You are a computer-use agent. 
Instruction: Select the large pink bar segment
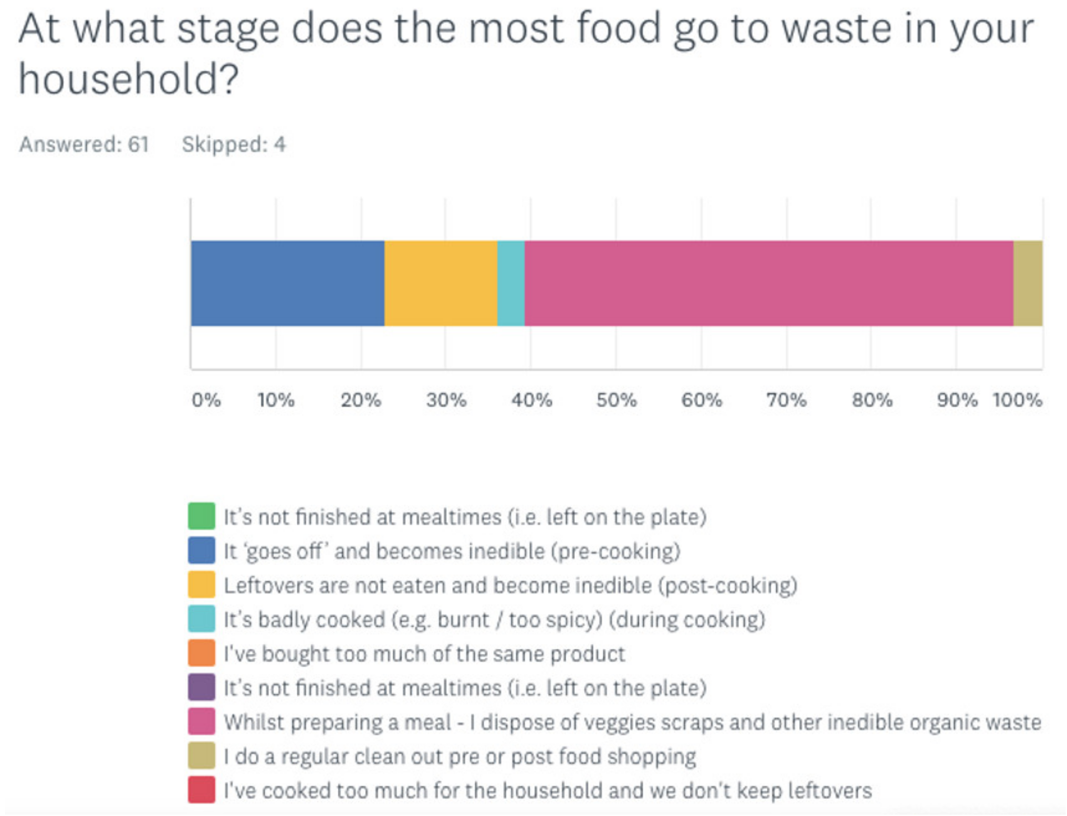coord(769,283)
